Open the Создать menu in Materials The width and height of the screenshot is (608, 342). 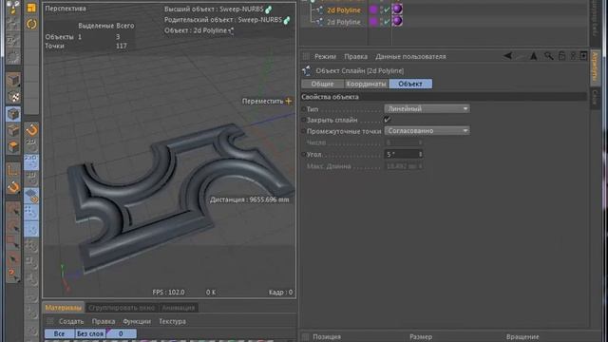(x=71, y=321)
